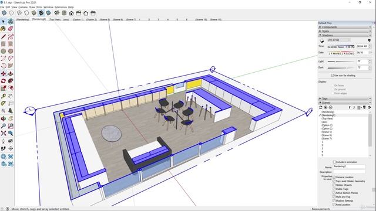Adjust the shadow Time slider
The width and height of the screenshot is (376, 211).
(x=341, y=46)
